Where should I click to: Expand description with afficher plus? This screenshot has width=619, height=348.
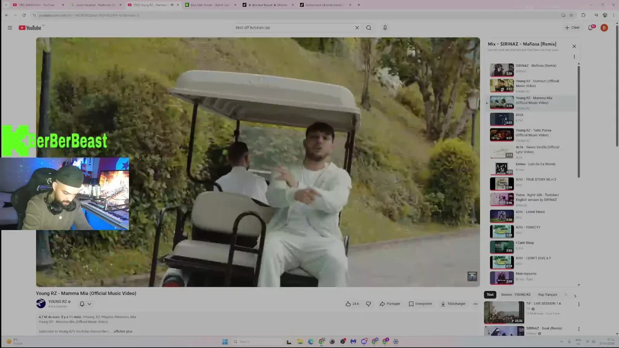click(123, 331)
